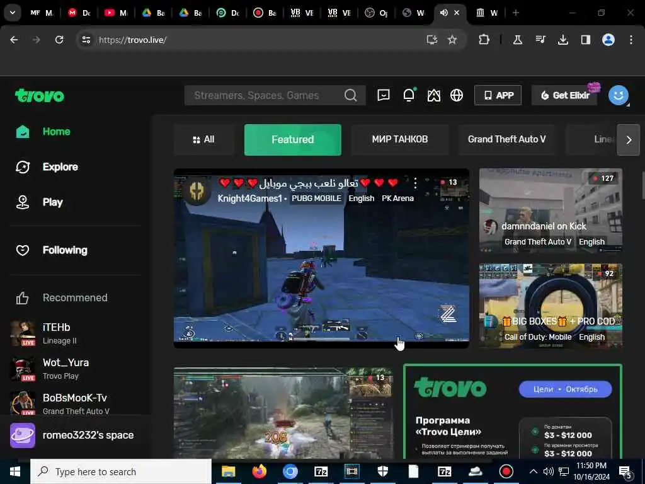
Task: Go back with browser back arrow
Action: 14,40
